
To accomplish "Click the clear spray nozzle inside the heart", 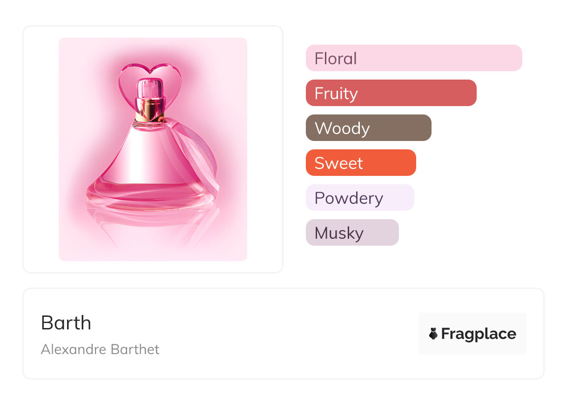I will point(150,89).
